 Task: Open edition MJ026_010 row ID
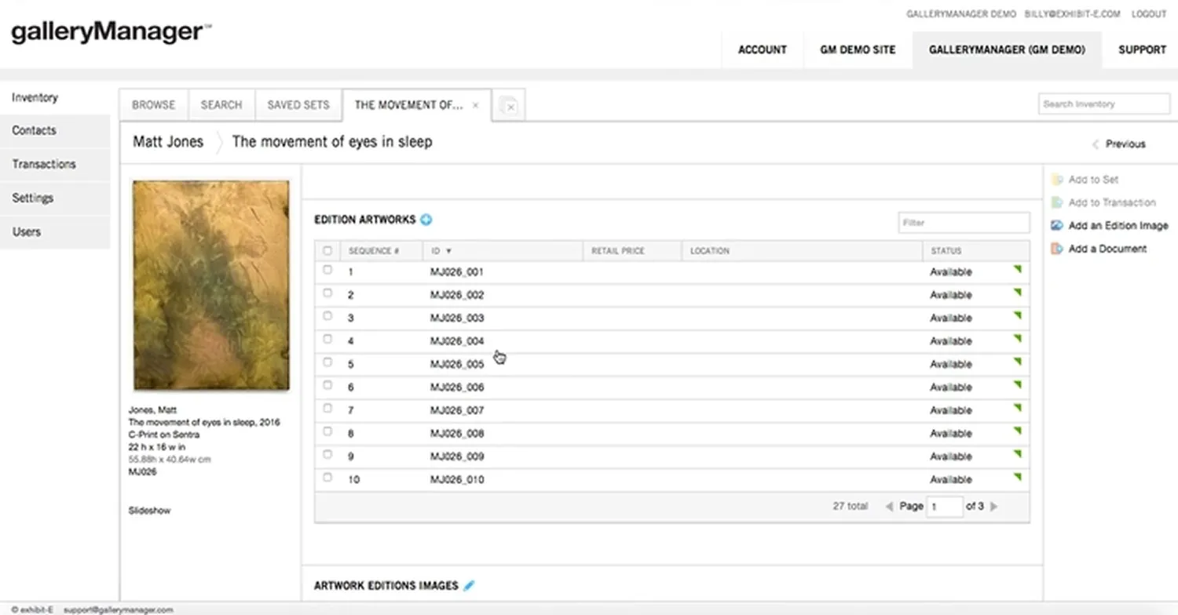click(x=457, y=479)
